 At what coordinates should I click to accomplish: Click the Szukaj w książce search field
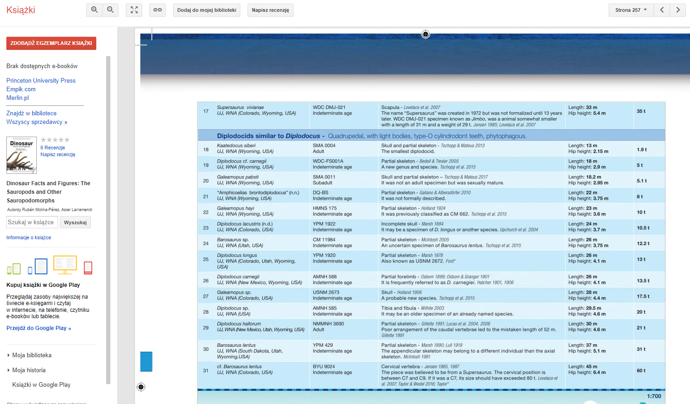(32, 222)
